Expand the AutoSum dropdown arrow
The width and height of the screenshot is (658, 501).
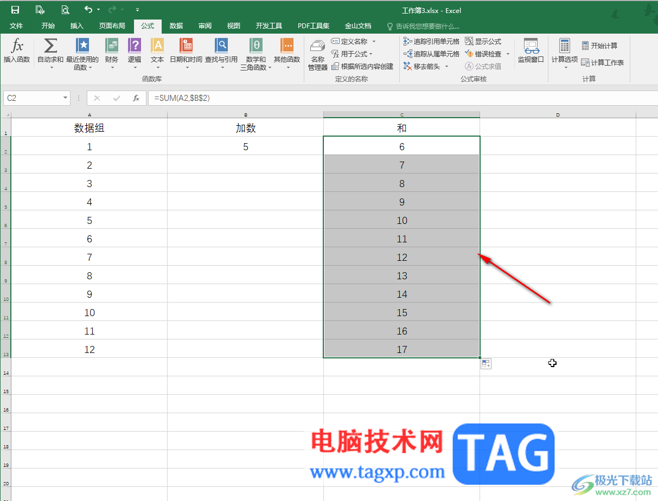coord(50,68)
